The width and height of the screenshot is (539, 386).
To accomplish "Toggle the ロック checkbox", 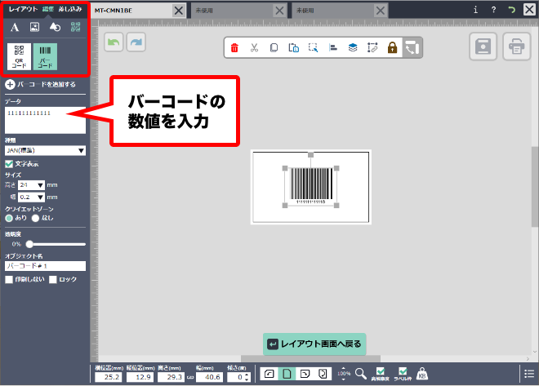I will [52, 280].
